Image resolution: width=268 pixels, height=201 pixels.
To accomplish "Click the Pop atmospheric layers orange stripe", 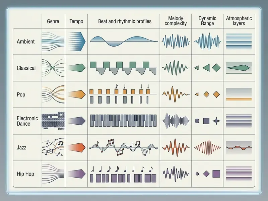I will [239, 99].
